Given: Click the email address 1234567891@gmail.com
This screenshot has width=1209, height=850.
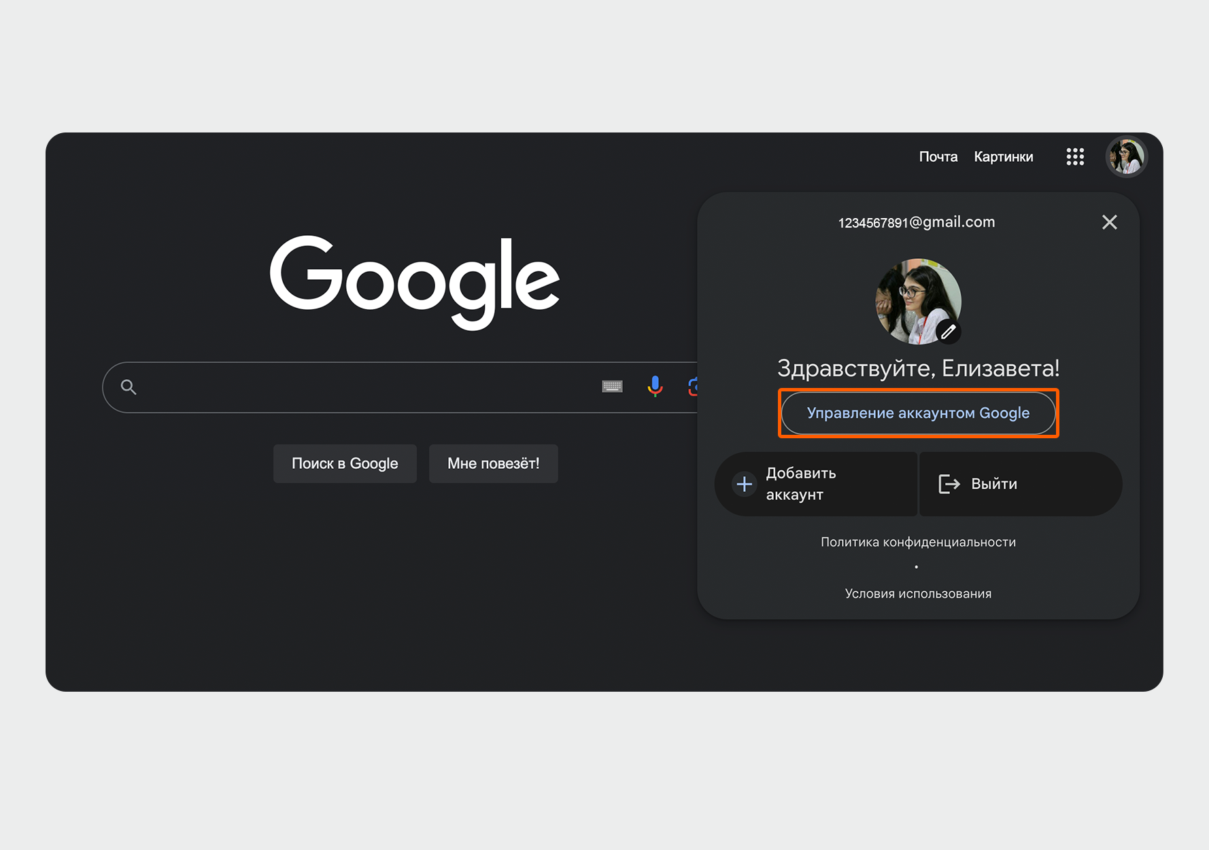Looking at the screenshot, I should click(917, 222).
